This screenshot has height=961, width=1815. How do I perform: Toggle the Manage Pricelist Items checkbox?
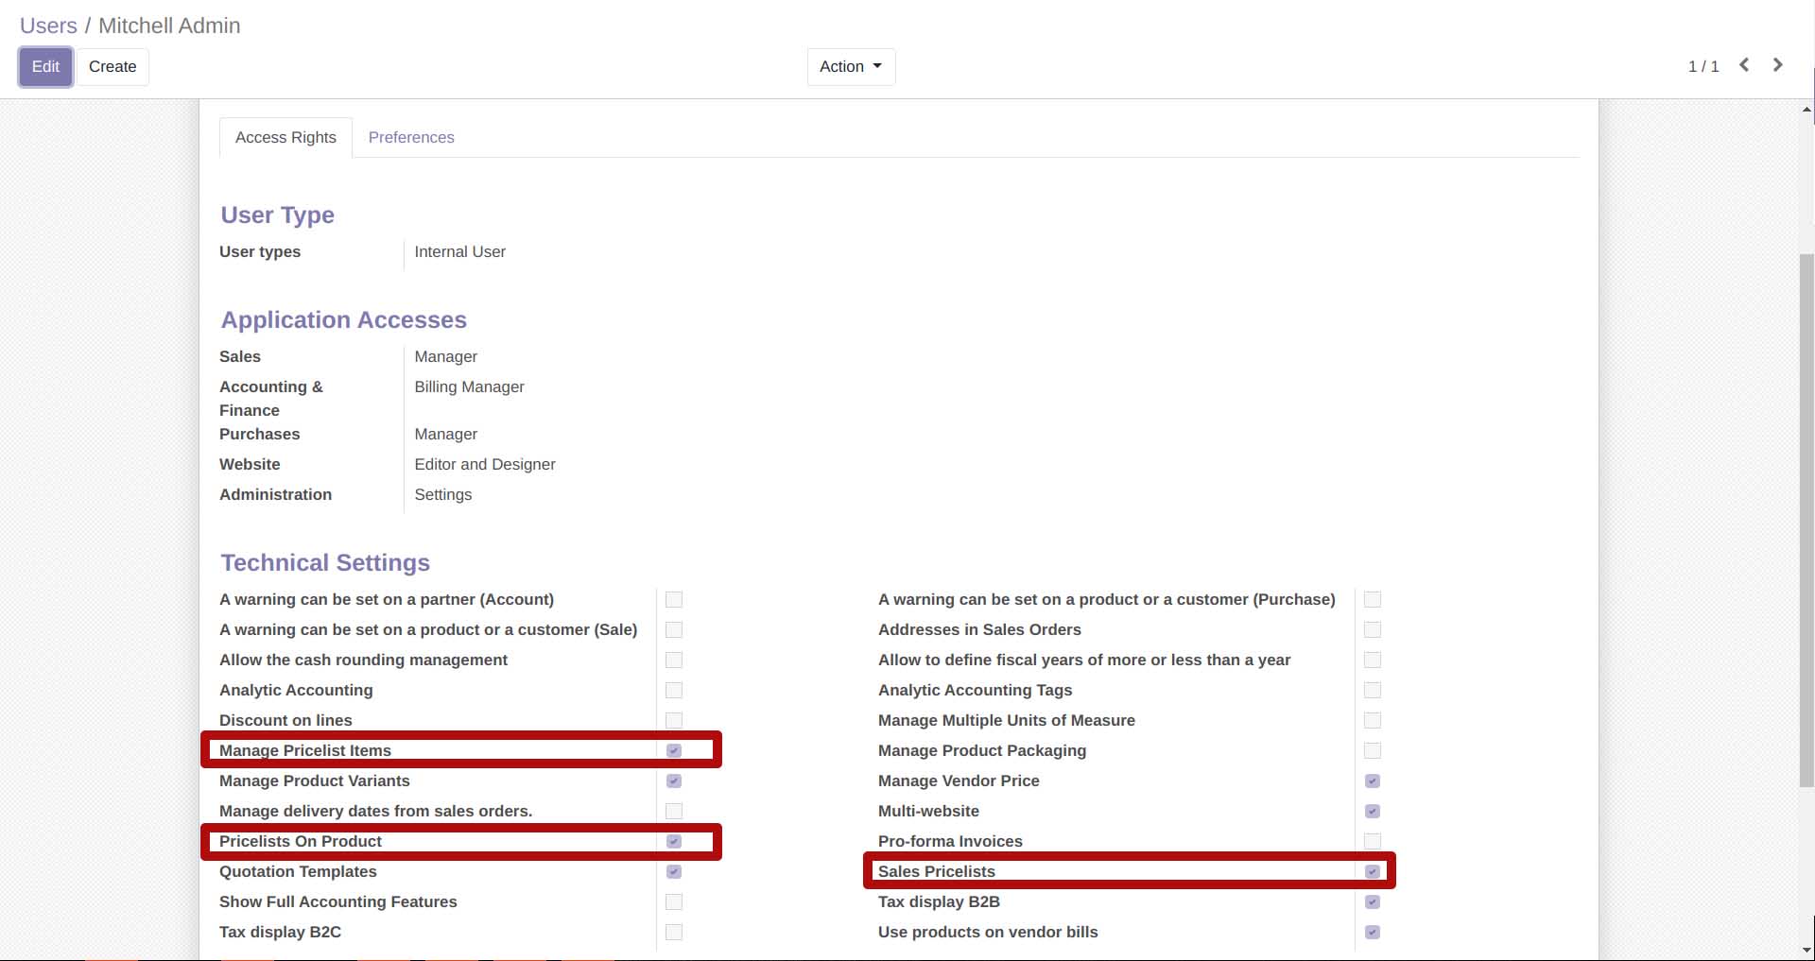(x=674, y=750)
